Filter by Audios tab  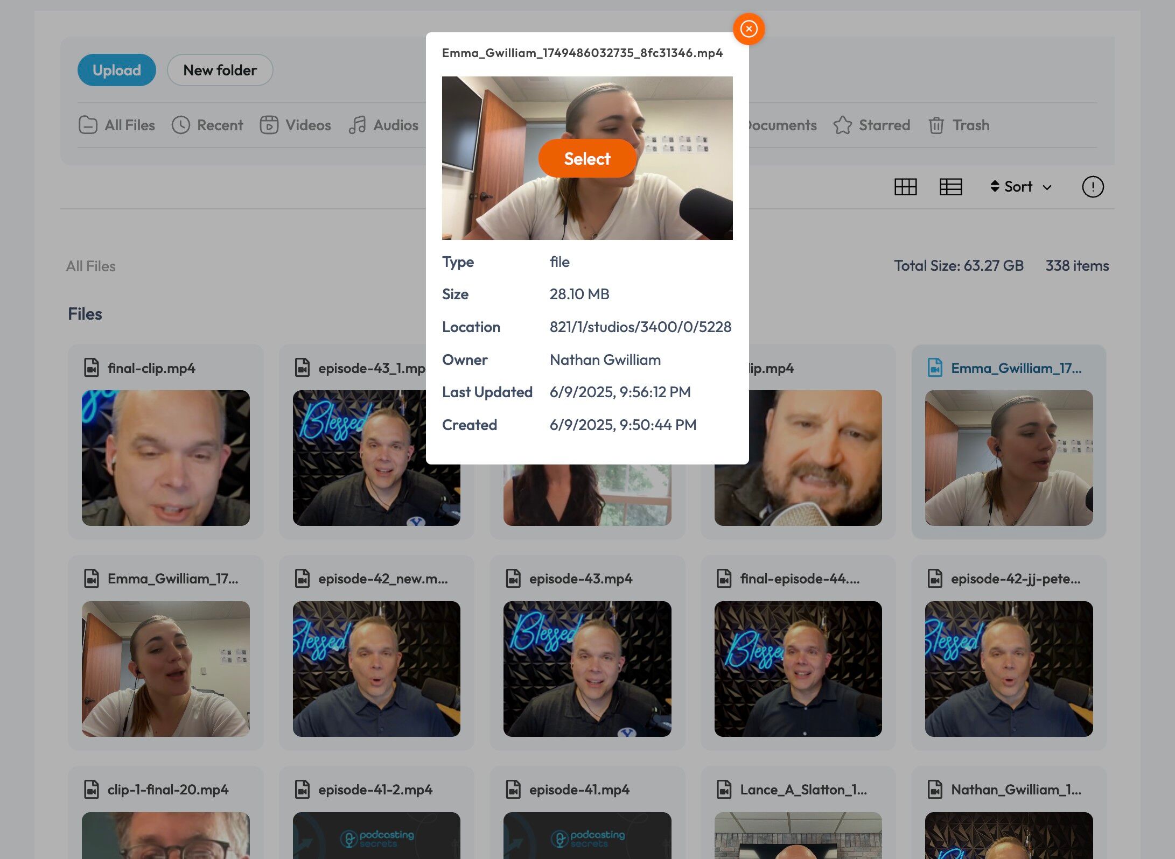pyautogui.click(x=383, y=125)
